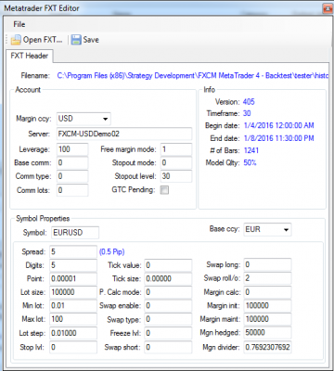The width and height of the screenshot is (334, 371).
Task: Open the File menu
Action: [19, 24]
